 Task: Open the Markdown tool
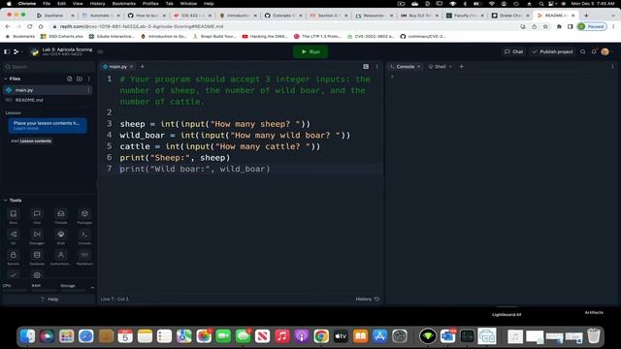pos(84,257)
